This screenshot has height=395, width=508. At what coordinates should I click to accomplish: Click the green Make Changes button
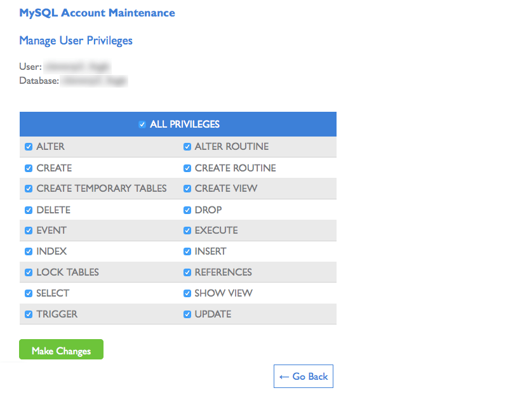point(61,350)
